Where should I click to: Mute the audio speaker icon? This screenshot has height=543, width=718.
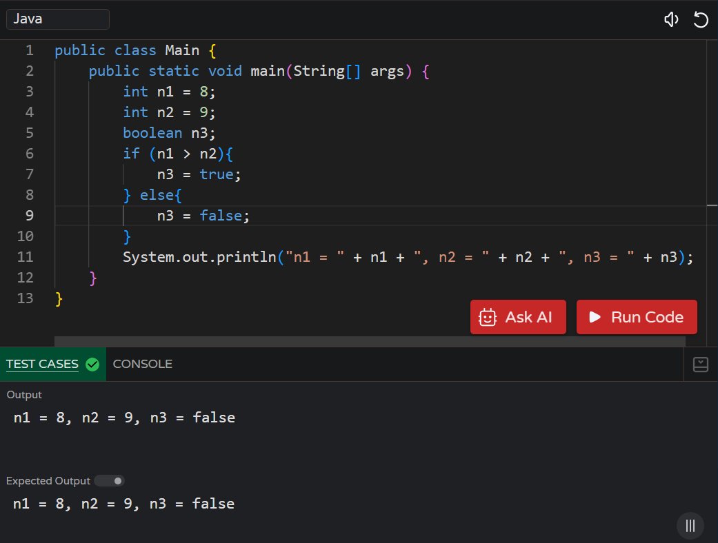coord(671,19)
